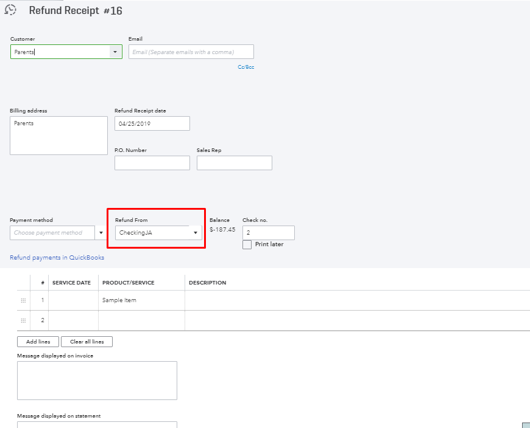
Task: Grab the row 1 drag handle
Action: (x=23, y=300)
